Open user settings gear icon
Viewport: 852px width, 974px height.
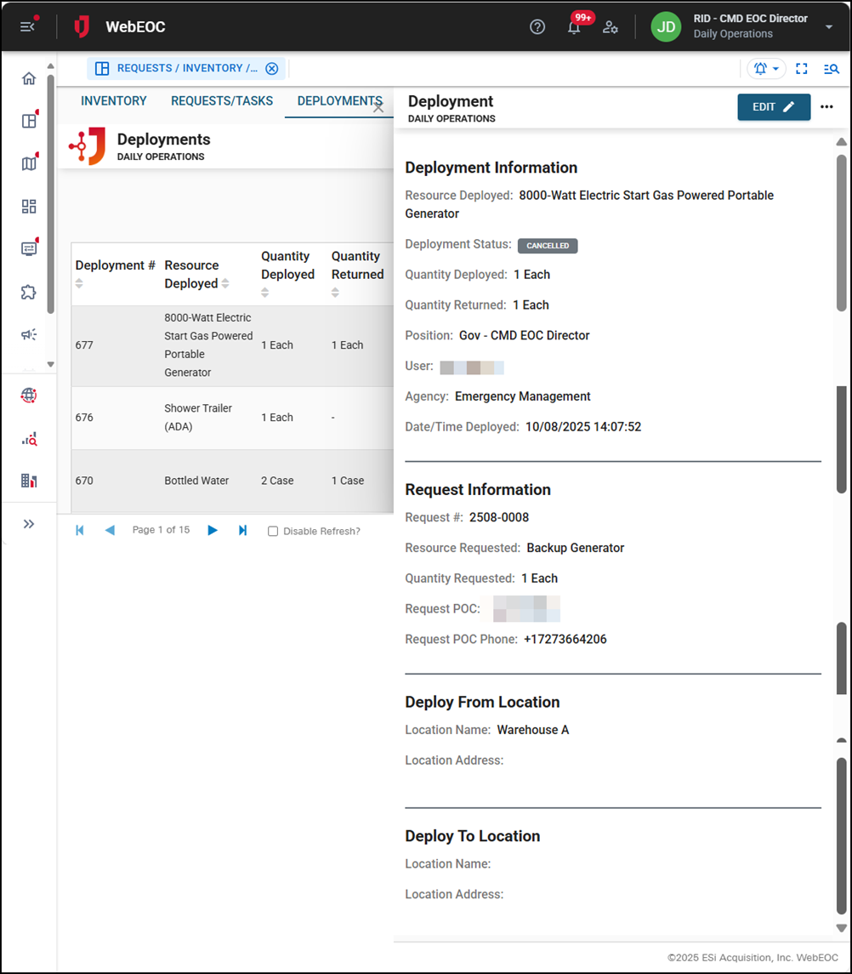[610, 26]
